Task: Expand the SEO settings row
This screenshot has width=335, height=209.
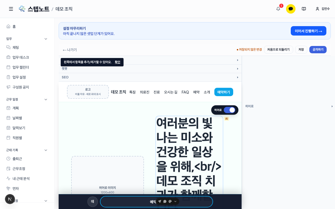Action: point(150,77)
